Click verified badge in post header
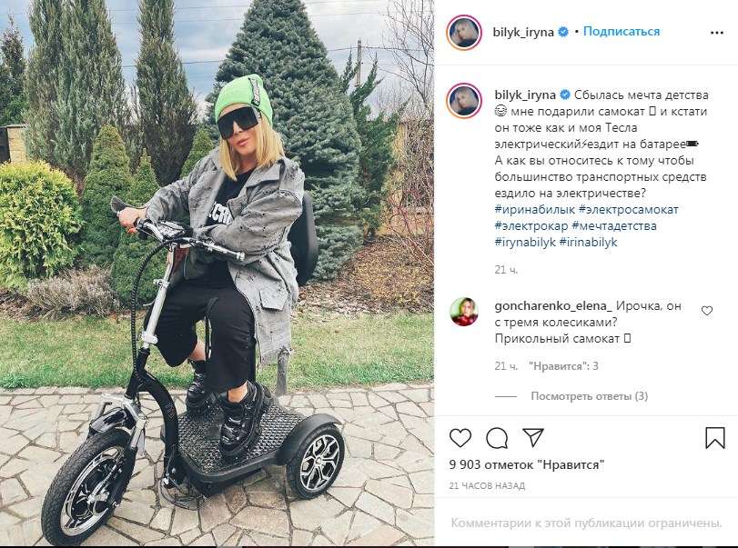Screen dimensions: 738x548 (563, 32)
